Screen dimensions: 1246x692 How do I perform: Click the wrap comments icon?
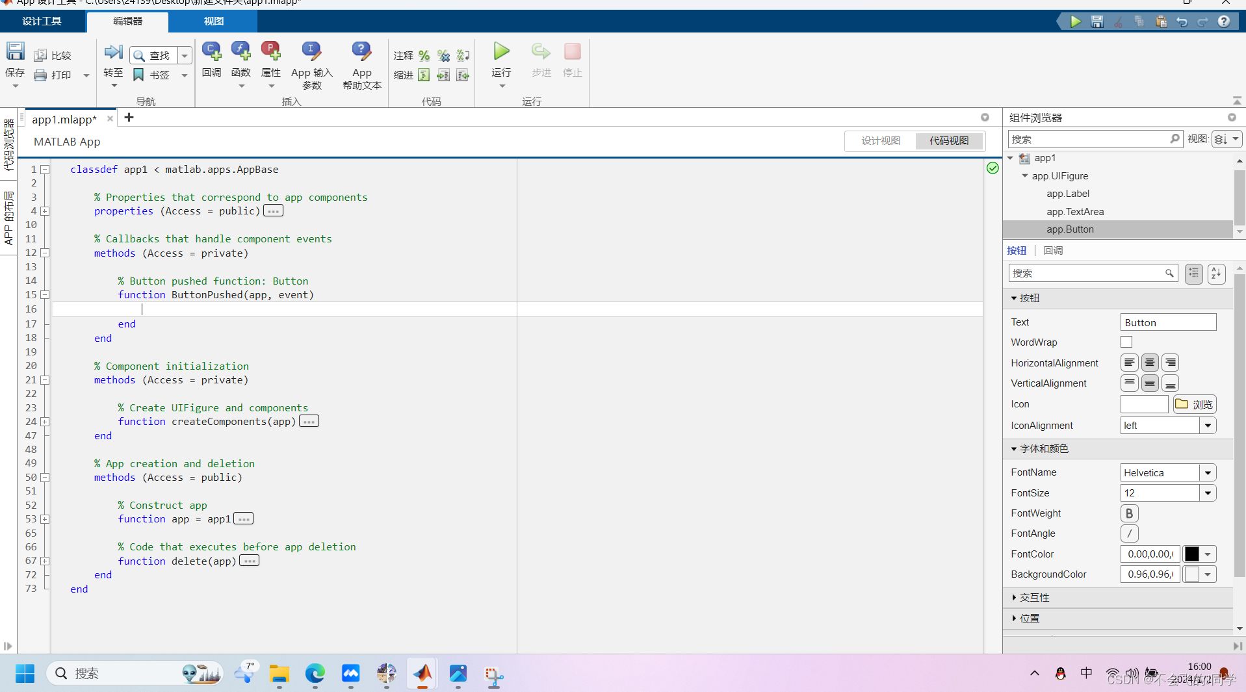tap(463, 56)
